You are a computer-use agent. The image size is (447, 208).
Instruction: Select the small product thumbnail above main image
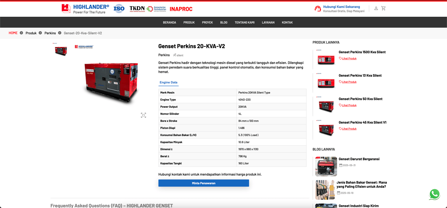60,50
